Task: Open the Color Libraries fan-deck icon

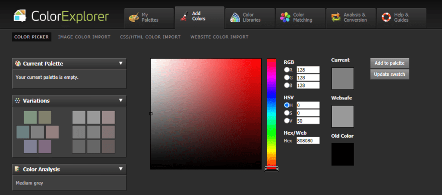Action: pos(235,17)
